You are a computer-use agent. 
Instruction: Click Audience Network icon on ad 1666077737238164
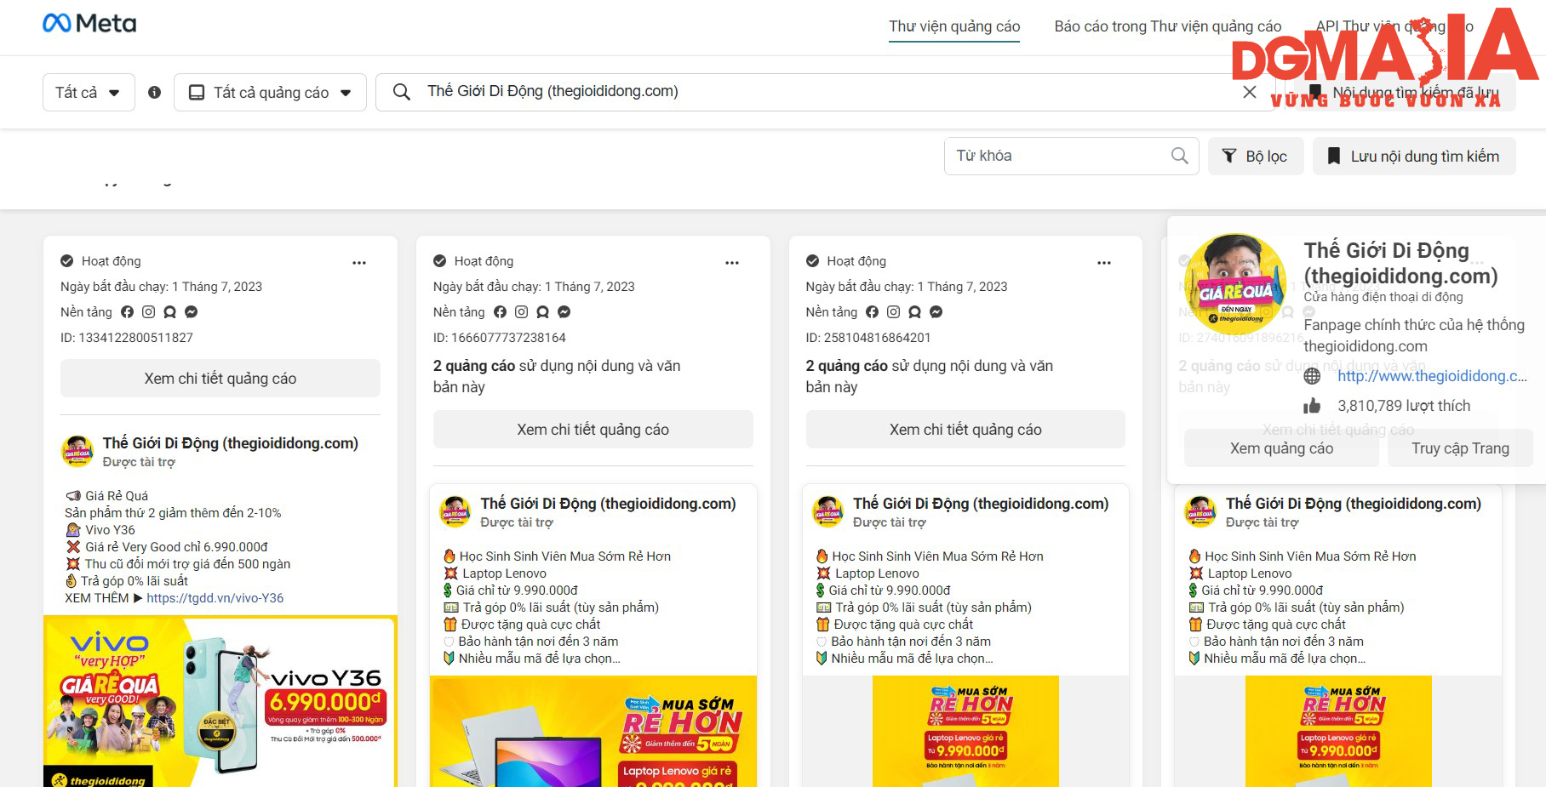542,312
